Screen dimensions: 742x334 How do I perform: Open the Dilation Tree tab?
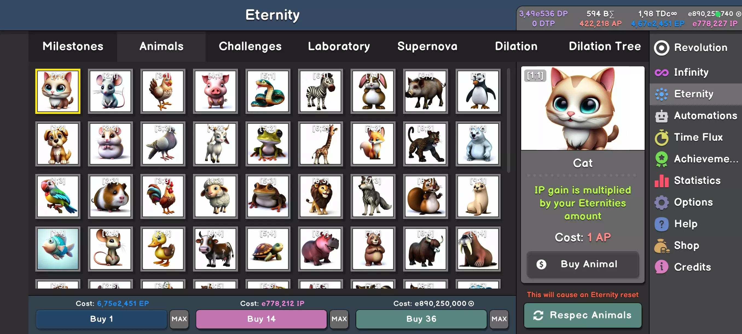click(605, 46)
